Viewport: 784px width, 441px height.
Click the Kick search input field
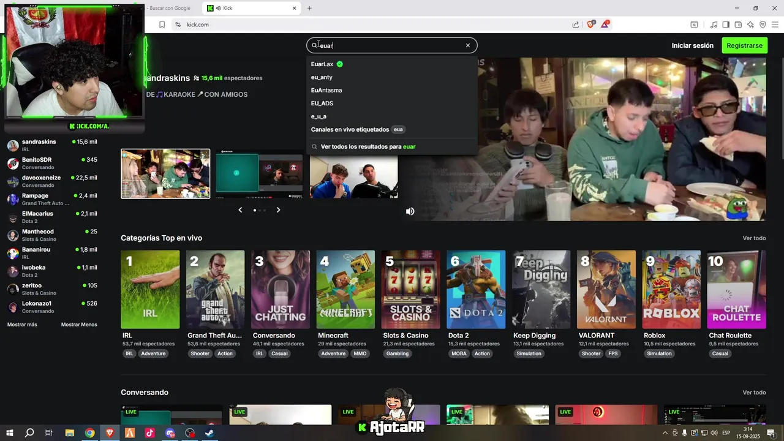pyautogui.click(x=392, y=45)
